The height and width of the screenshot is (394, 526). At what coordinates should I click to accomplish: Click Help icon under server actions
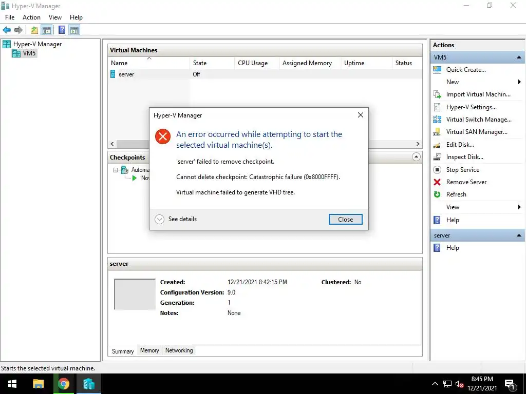437,248
